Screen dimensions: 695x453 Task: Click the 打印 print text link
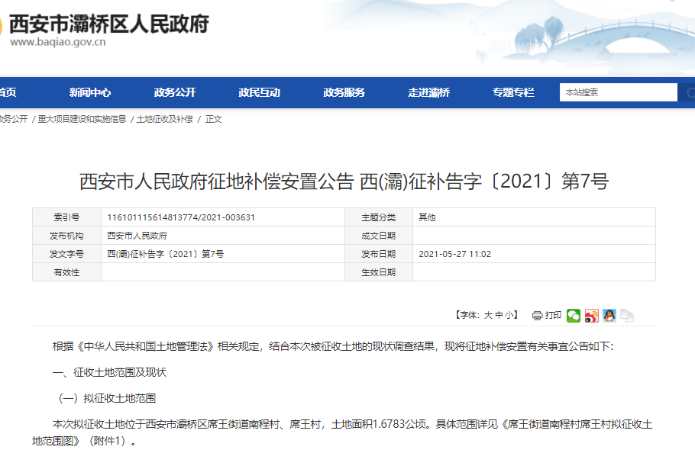(553, 316)
